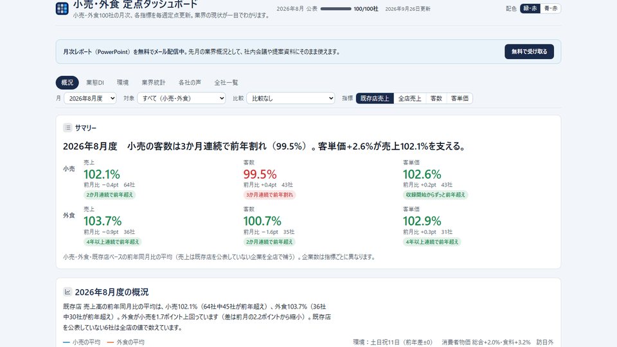The width and height of the screenshot is (617, 347).
Task: Click 前月比 −1.6pt 35社 under 外食 客数
Action: coord(269,232)
